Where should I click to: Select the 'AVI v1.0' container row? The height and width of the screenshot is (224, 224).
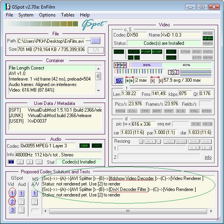(x=52, y=73)
